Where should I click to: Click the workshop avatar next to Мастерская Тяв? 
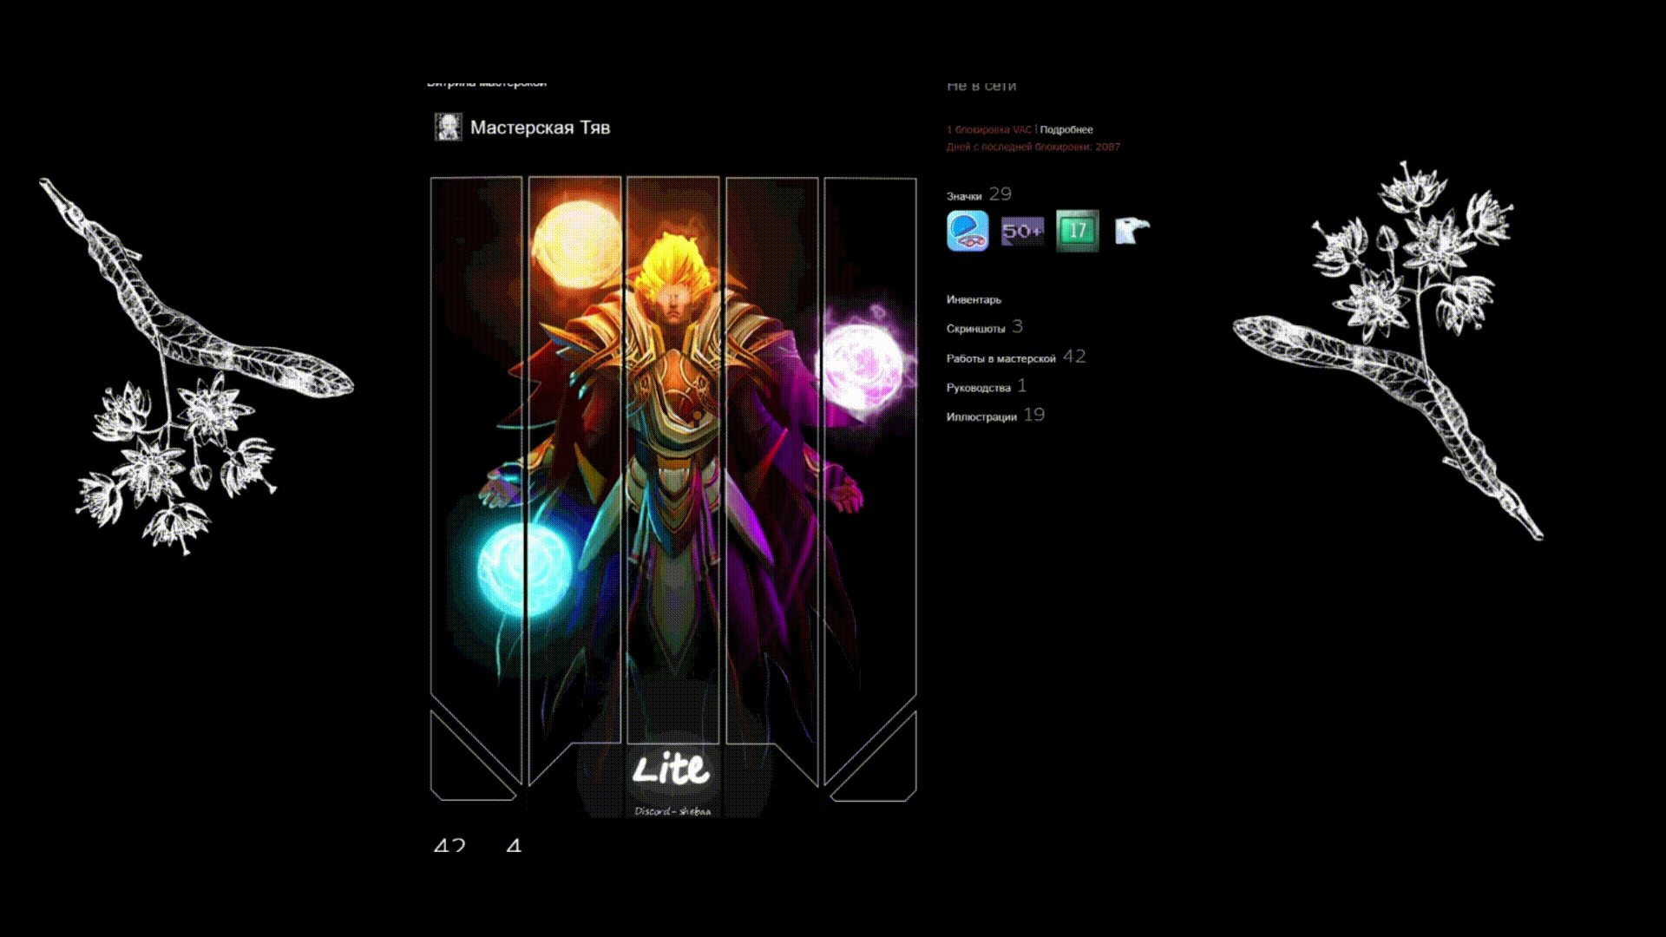coord(449,128)
